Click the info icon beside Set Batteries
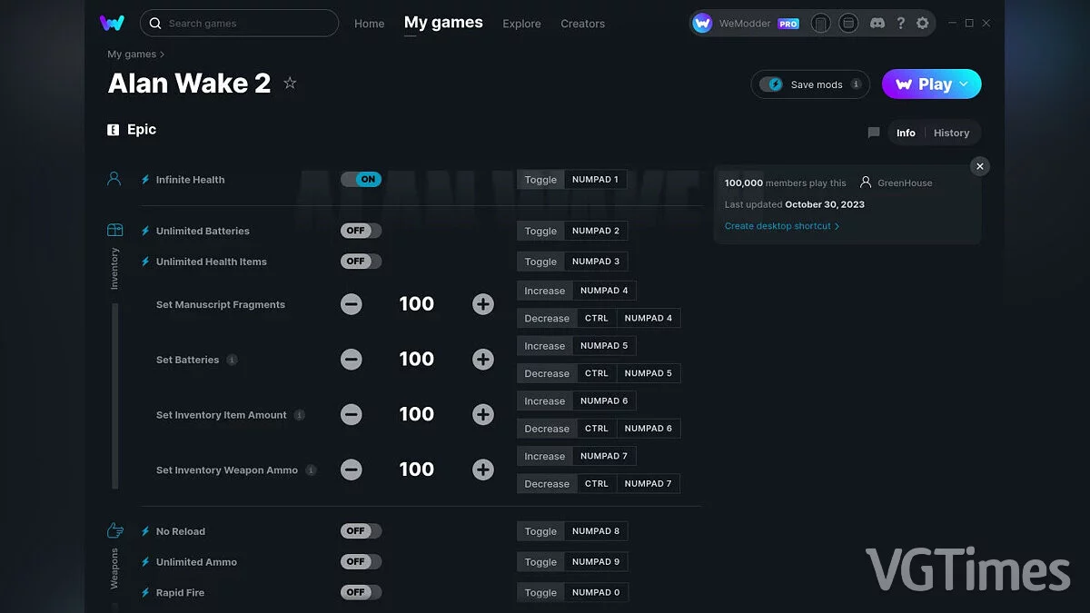 click(x=232, y=360)
